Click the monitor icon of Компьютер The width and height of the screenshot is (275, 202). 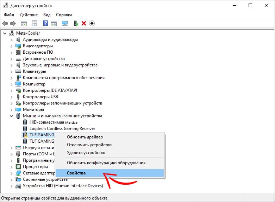tap(18, 84)
